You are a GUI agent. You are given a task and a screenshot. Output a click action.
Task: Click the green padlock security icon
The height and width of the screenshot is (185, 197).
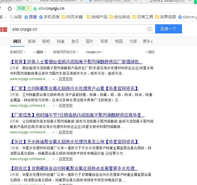pyautogui.click(x=35, y=9)
